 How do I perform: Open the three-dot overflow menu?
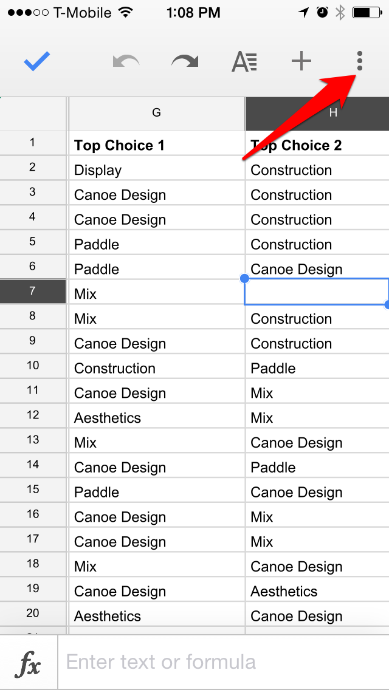[359, 61]
